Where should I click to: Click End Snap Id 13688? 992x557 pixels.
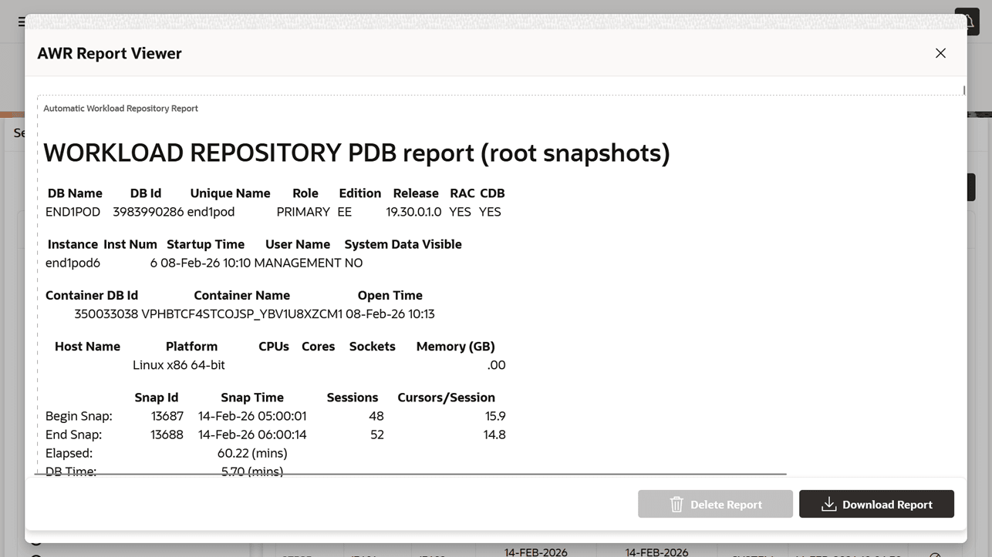[167, 435]
